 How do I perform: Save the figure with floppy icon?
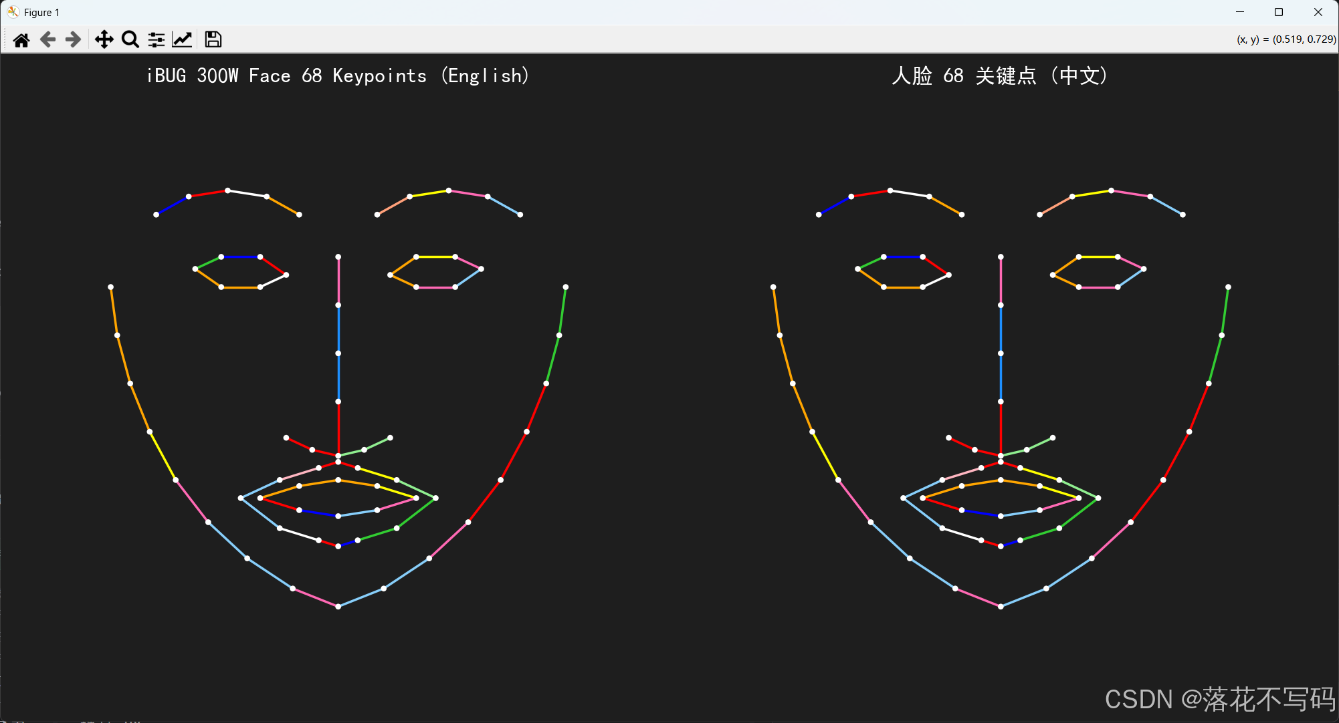[x=213, y=40]
